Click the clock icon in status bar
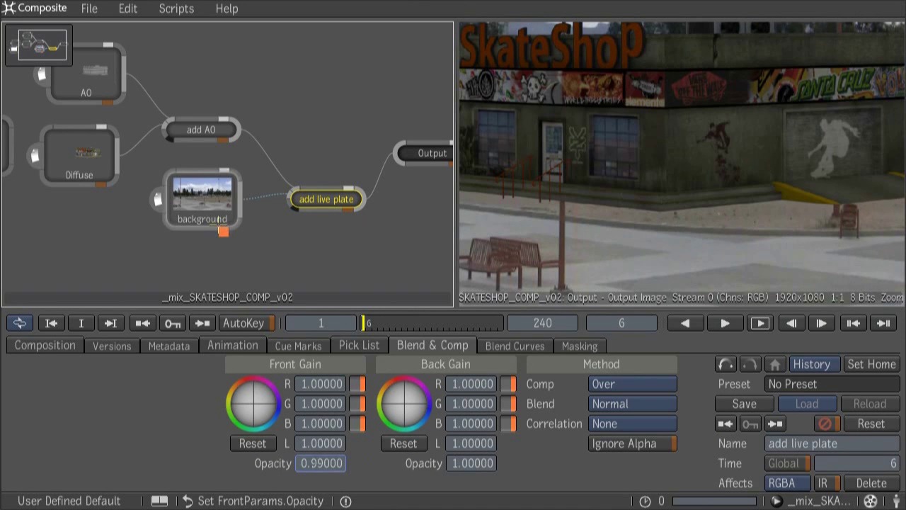 pyautogui.click(x=645, y=501)
